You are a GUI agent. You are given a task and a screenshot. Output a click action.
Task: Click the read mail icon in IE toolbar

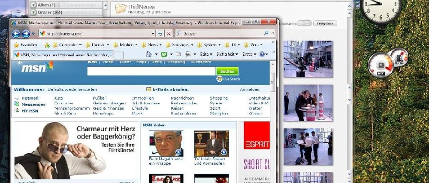178,54
